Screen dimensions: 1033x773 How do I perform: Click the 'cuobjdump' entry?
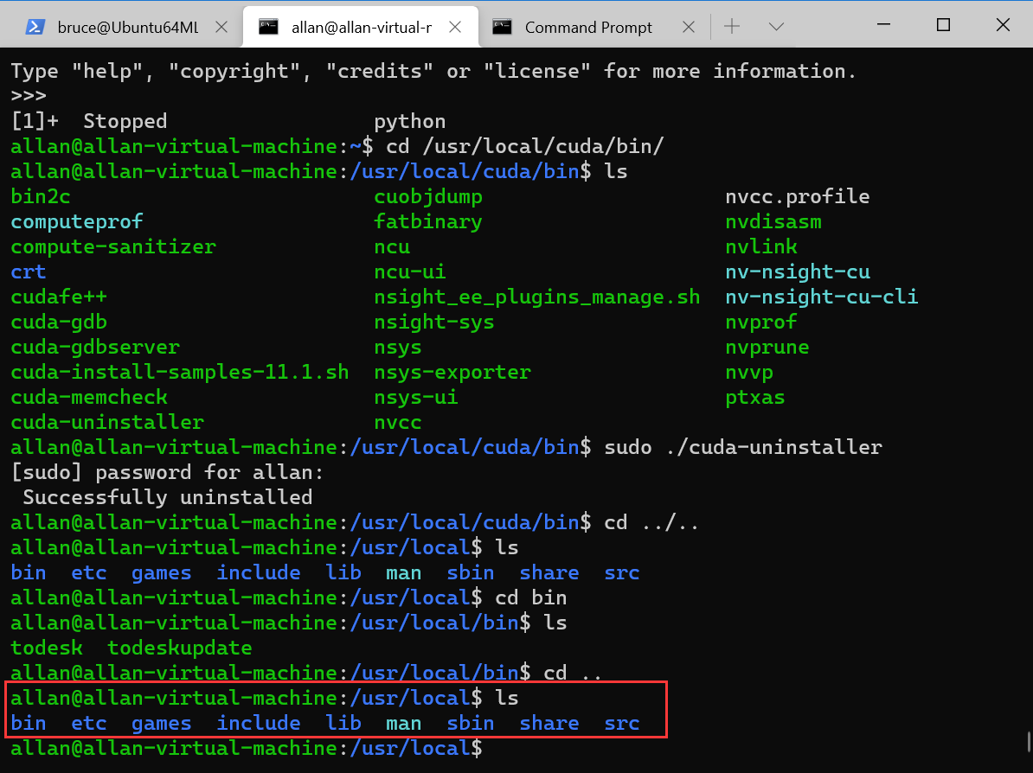tap(428, 196)
